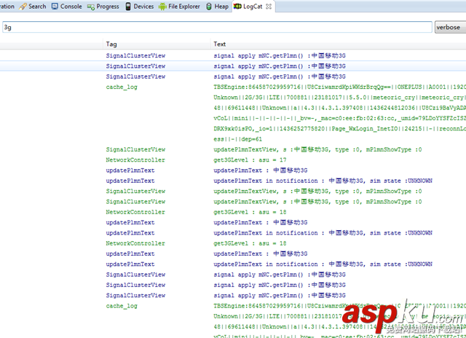The width and height of the screenshot is (466, 338).
Task: Open the Devices tab
Action: [143, 7]
